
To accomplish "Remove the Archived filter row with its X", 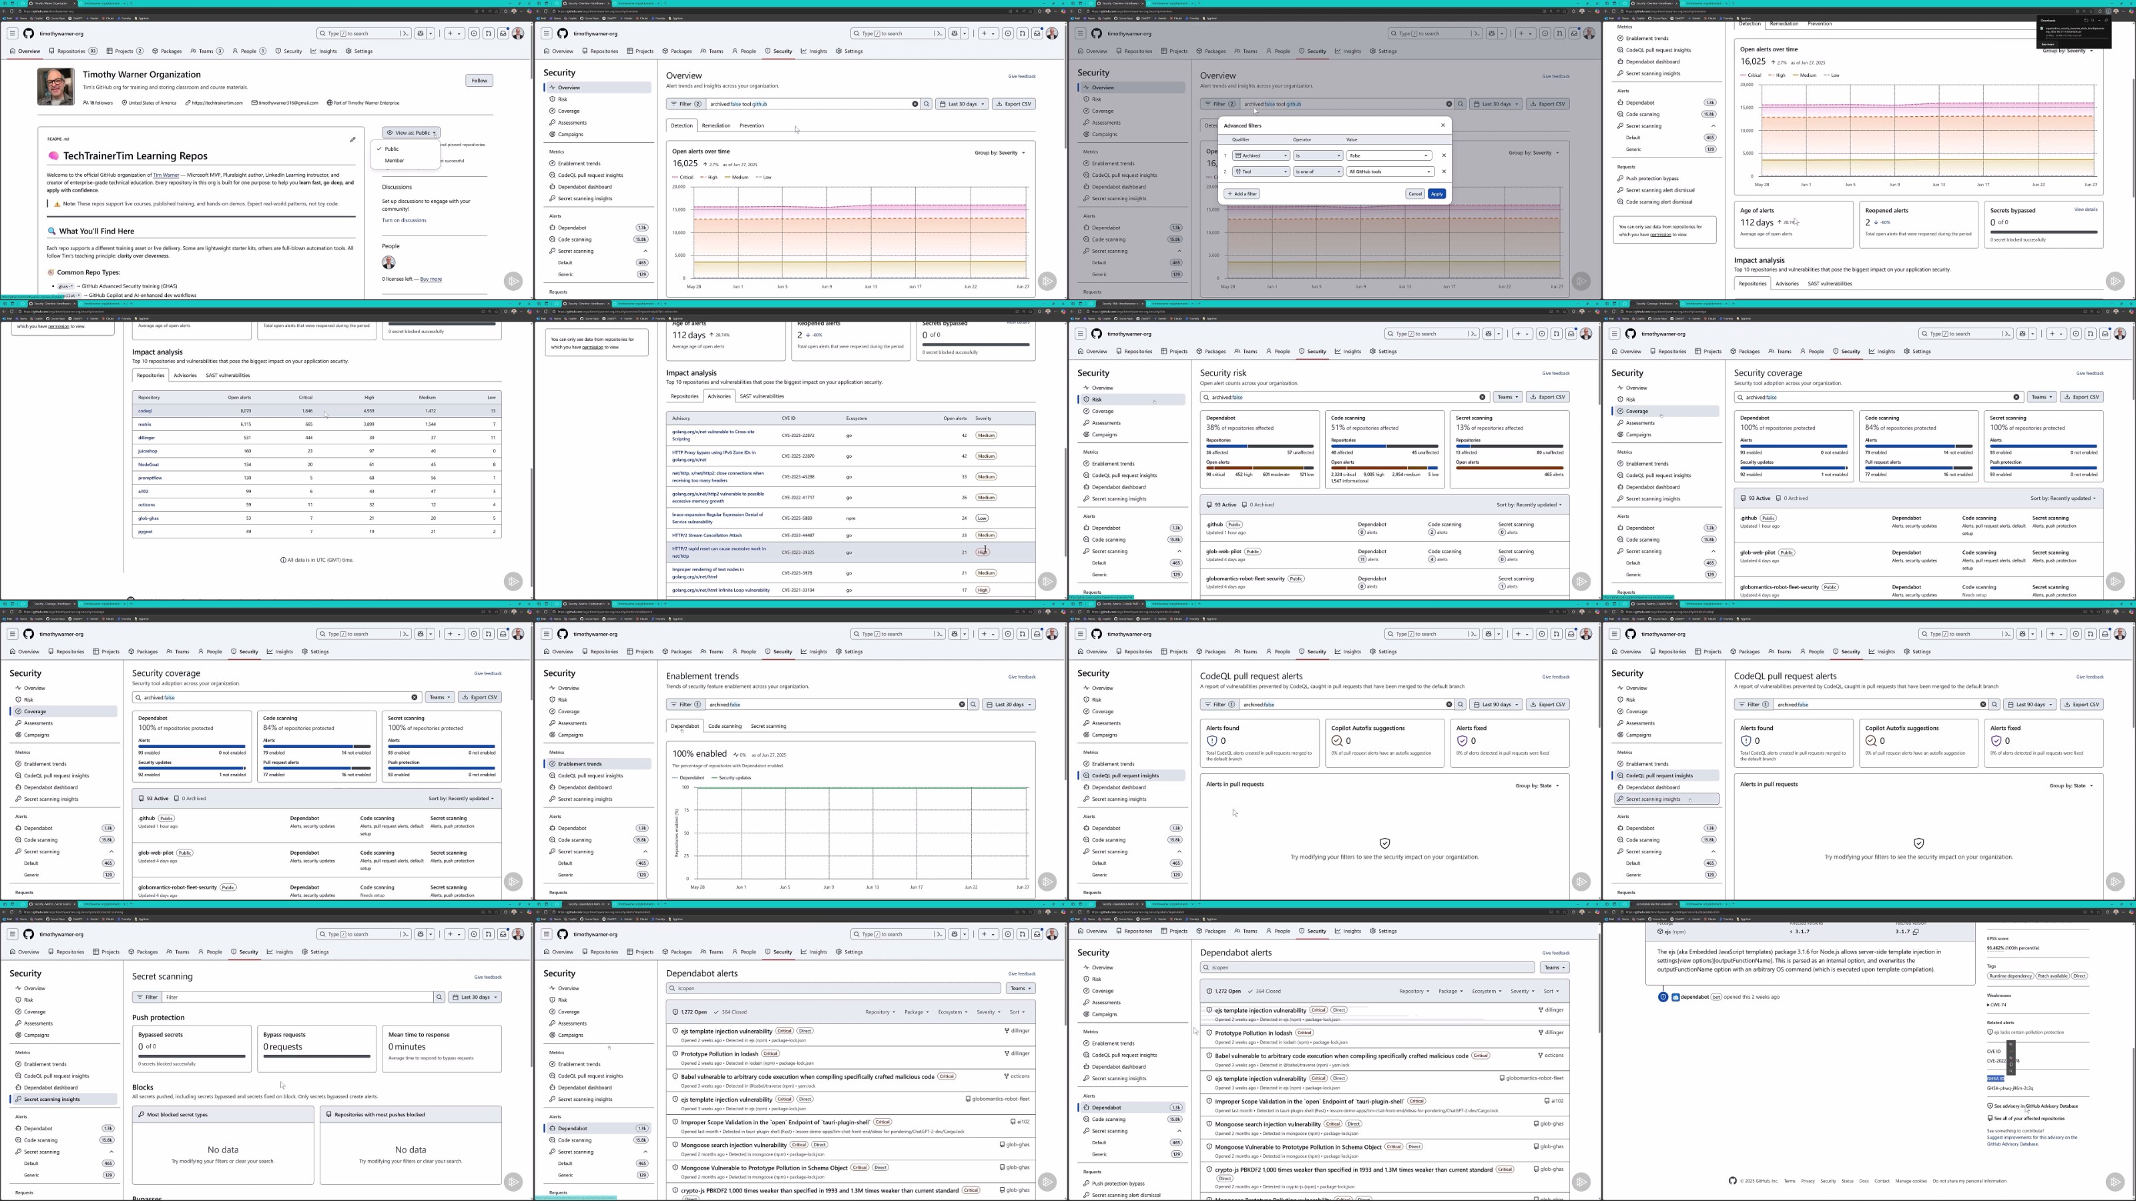I will 1444,156.
